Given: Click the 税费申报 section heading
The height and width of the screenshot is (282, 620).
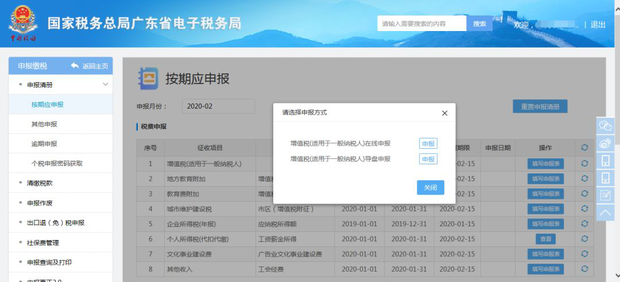Looking at the screenshot, I should point(154,126).
